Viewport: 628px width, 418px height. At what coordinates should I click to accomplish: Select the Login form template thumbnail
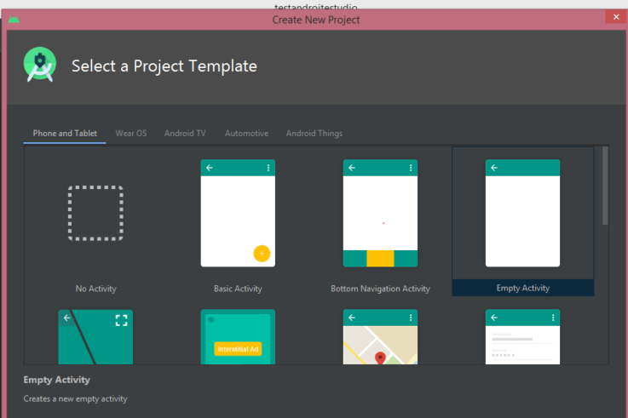[x=522, y=337]
